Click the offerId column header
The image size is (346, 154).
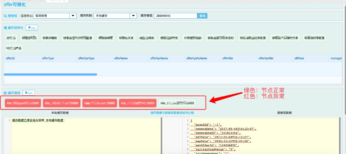[22, 58]
